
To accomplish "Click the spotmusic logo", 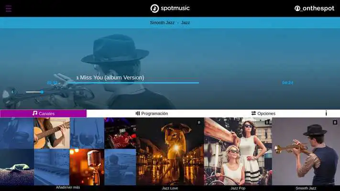I will (170, 9).
